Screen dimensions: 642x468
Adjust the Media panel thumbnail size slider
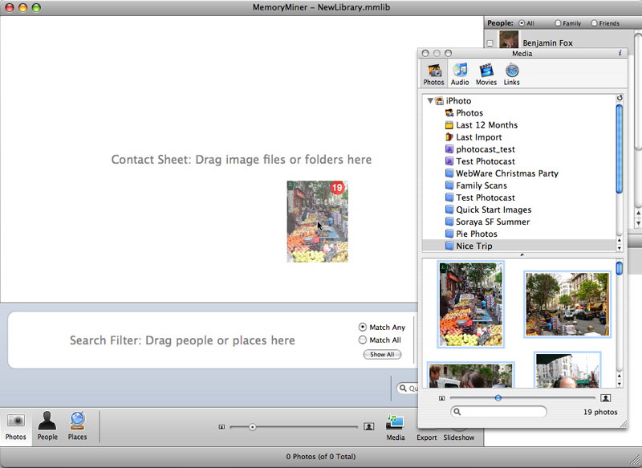click(x=498, y=397)
